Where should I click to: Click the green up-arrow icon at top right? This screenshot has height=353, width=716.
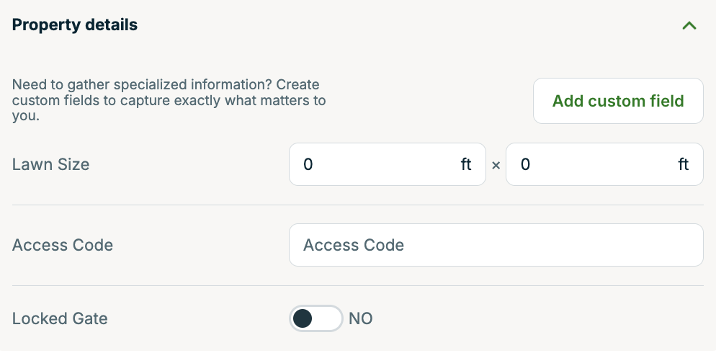(x=689, y=25)
